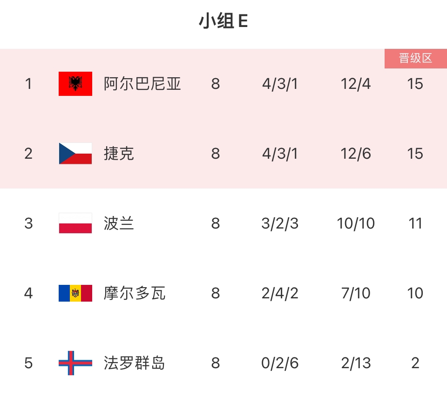Click the 小组 E title
The width and height of the screenshot is (447, 411).
(223, 21)
